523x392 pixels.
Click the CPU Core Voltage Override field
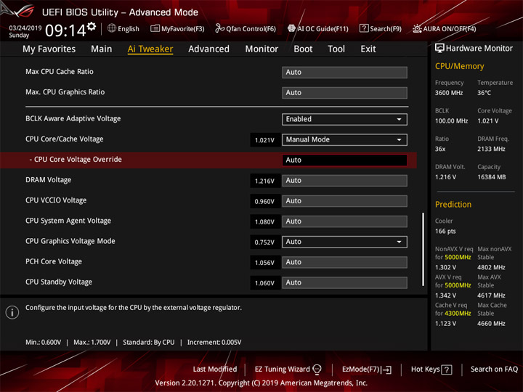344,160
